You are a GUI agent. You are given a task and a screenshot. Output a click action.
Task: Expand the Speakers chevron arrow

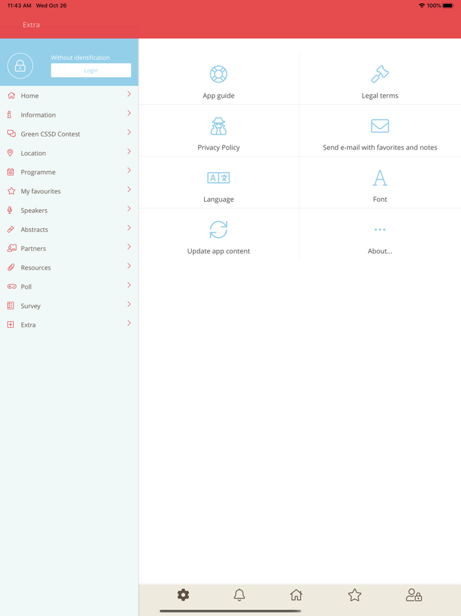click(129, 209)
